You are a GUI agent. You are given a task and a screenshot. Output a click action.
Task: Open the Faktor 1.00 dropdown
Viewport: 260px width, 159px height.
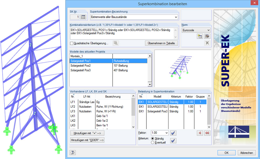166,133
